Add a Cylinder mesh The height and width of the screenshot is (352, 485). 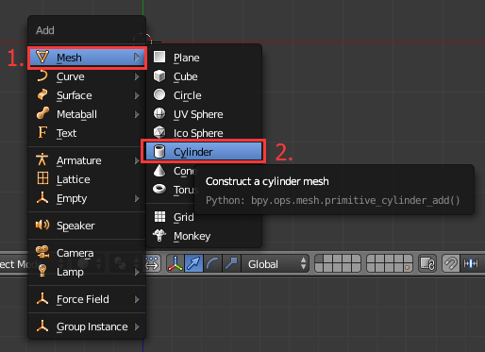tap(204, 152)
